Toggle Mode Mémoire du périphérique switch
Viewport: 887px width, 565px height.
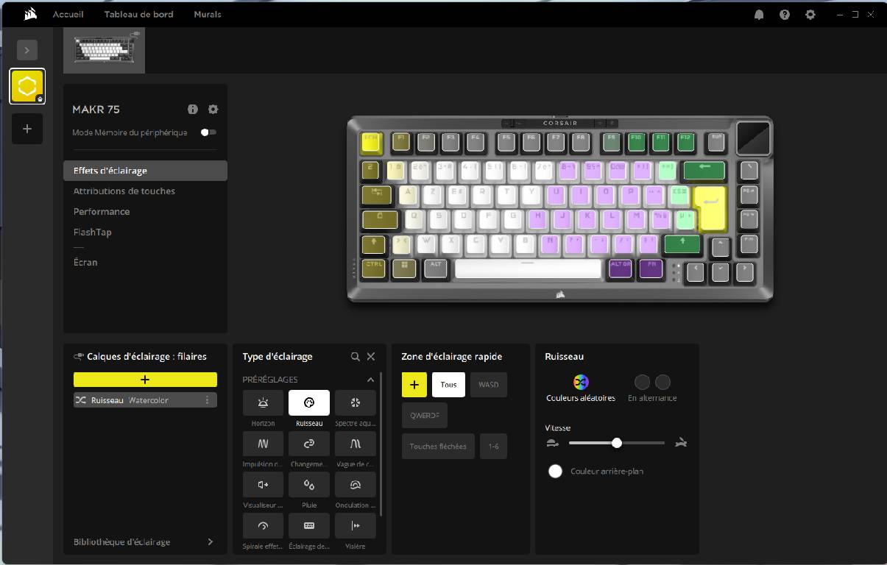click(209, 132)
